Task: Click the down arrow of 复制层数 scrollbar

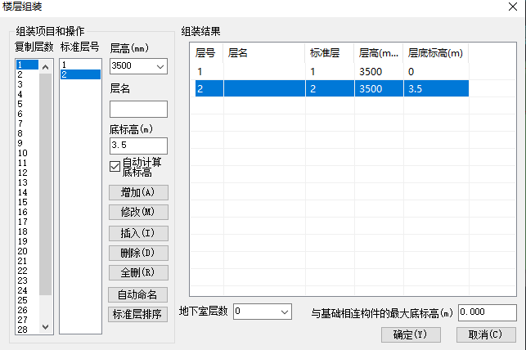Action: point(46,326)
